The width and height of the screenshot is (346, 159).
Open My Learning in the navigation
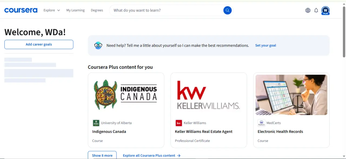pyautogui.click(x=75, y=10)
